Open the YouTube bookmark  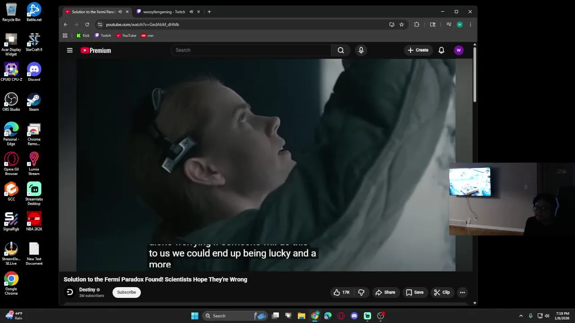[126, 35]
